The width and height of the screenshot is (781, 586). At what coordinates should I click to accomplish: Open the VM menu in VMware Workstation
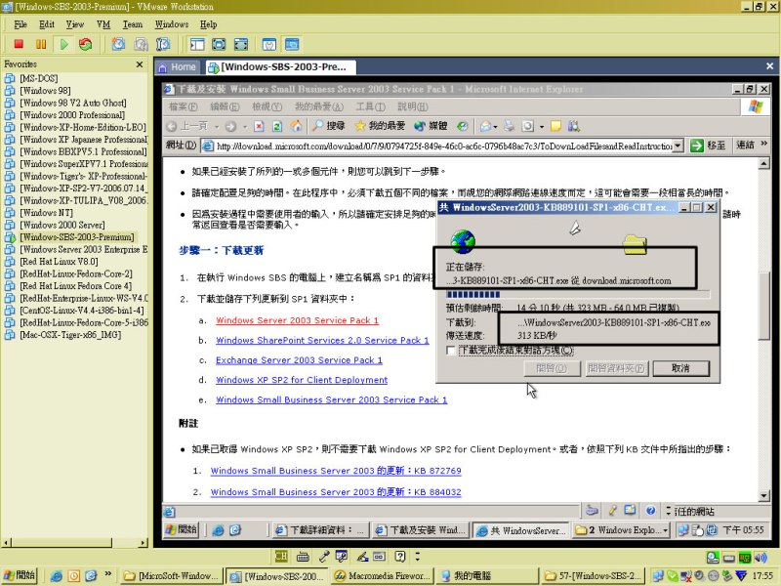[x=103, y=24]
